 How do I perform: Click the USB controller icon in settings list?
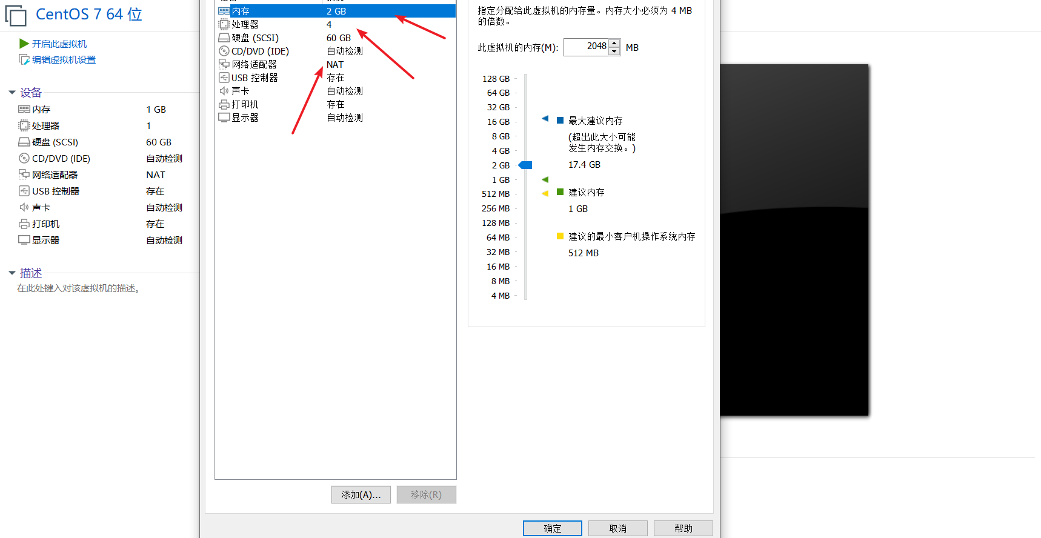point(224,78)
